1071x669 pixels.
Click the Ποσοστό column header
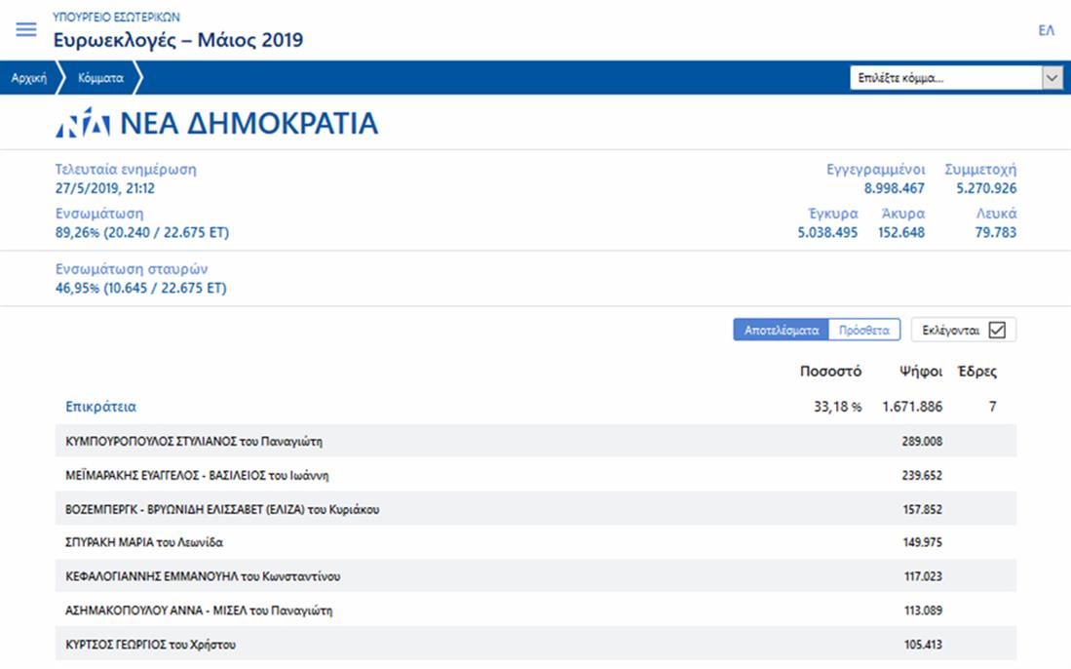830,372
